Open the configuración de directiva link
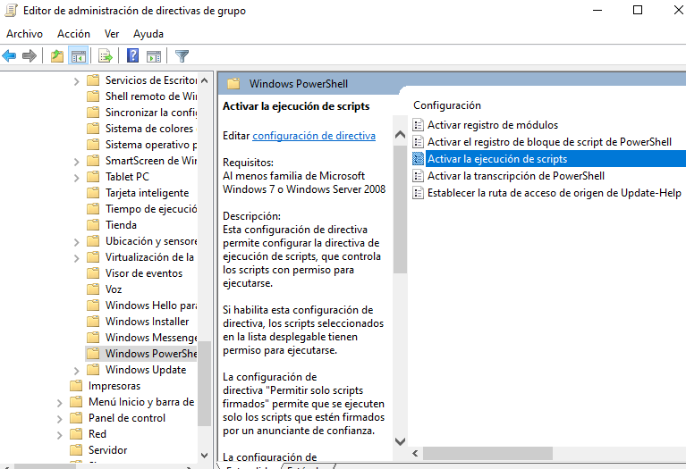Viewport: 686px width, 469px height. (x=314, y=136)
